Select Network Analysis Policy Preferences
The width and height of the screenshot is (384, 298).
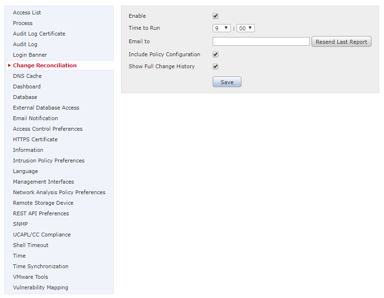pos(59,192)
